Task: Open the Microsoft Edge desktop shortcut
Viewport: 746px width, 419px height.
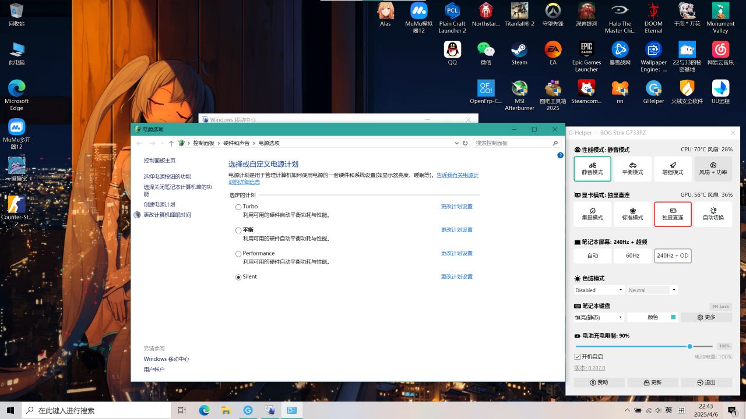Action: tap(16, 95)
